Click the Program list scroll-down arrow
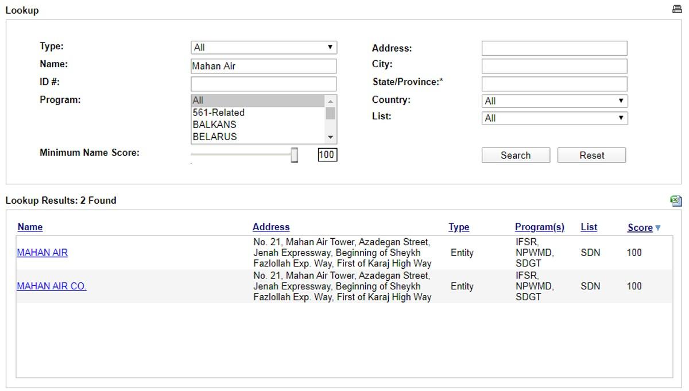 pos(330,137)
